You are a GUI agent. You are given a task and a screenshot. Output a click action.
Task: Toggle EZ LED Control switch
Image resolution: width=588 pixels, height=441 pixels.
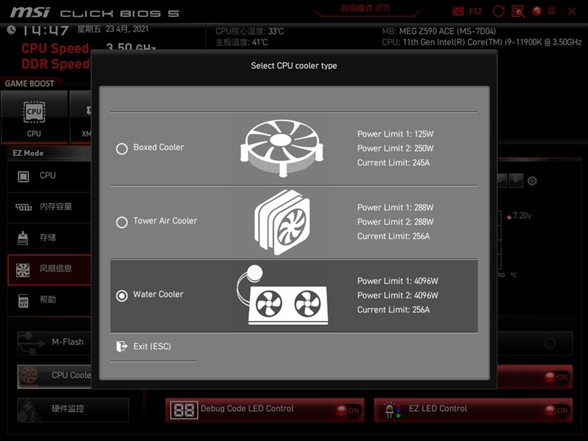pyautogui.click(x=556, y=410)
